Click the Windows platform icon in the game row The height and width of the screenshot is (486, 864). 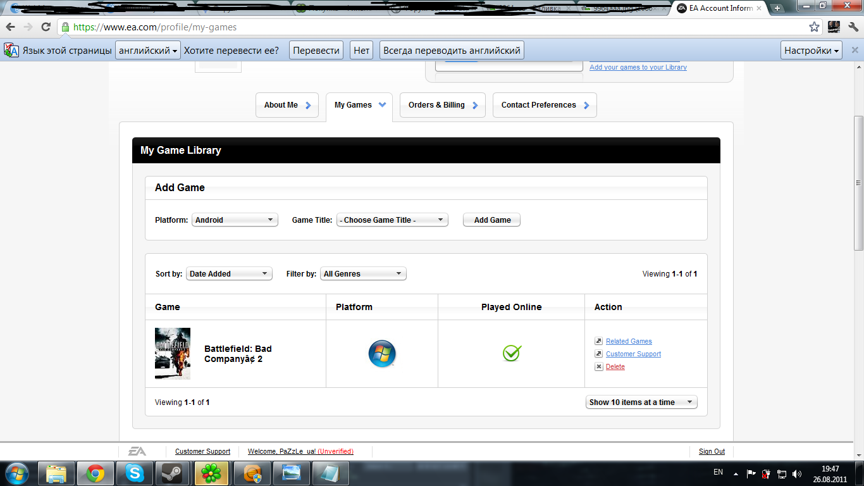382,354
